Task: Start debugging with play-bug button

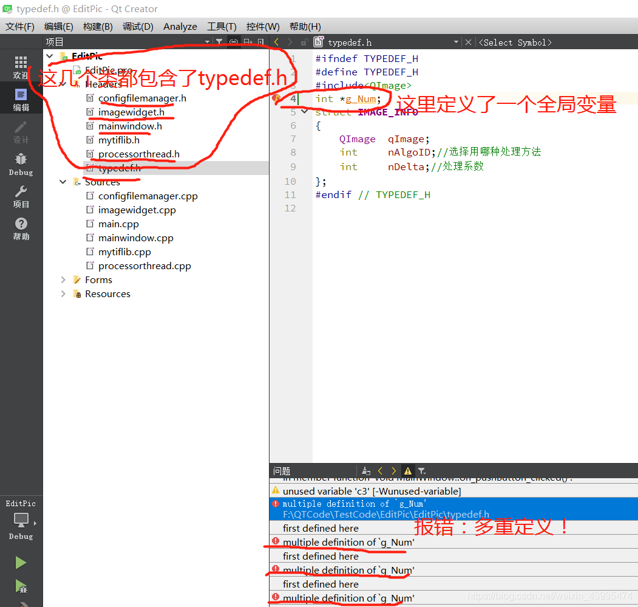Action: [x=21, y=586]
